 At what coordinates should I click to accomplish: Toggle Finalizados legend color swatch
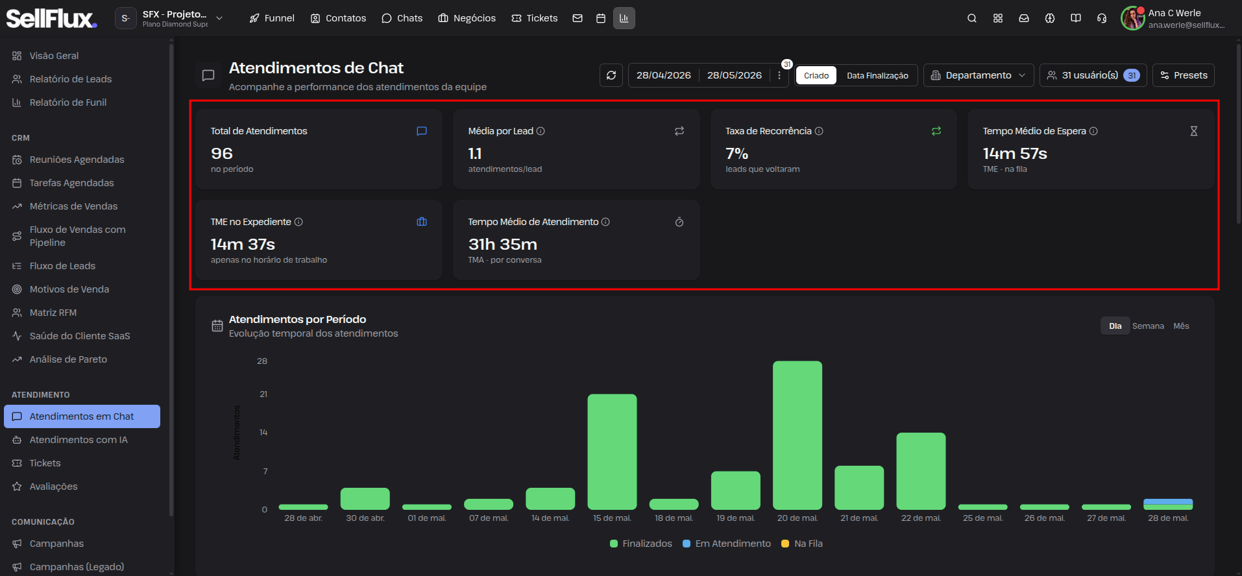(614, 544)
